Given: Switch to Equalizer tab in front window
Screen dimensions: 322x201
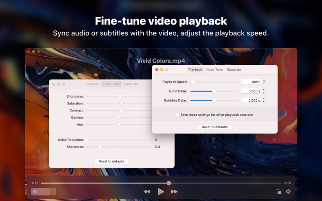Looking at the screenshot, I should 234,70.
